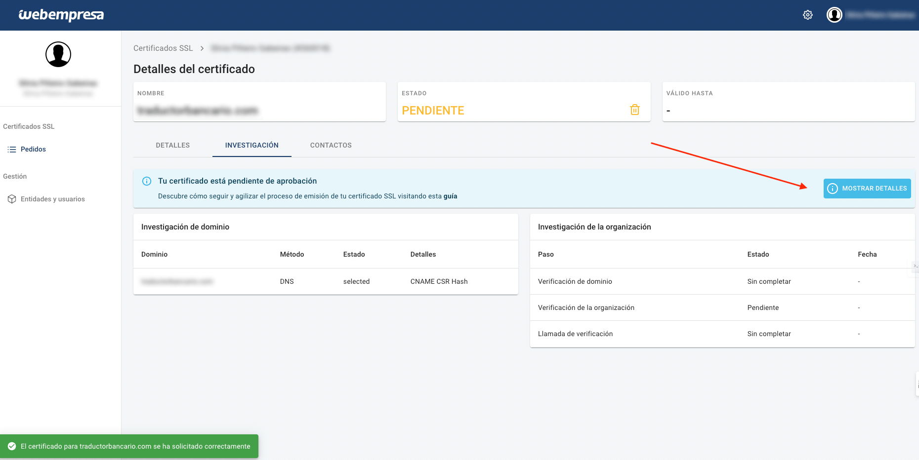
Task: Click the Pendiente organization status cell
Action: pos(763,307)
